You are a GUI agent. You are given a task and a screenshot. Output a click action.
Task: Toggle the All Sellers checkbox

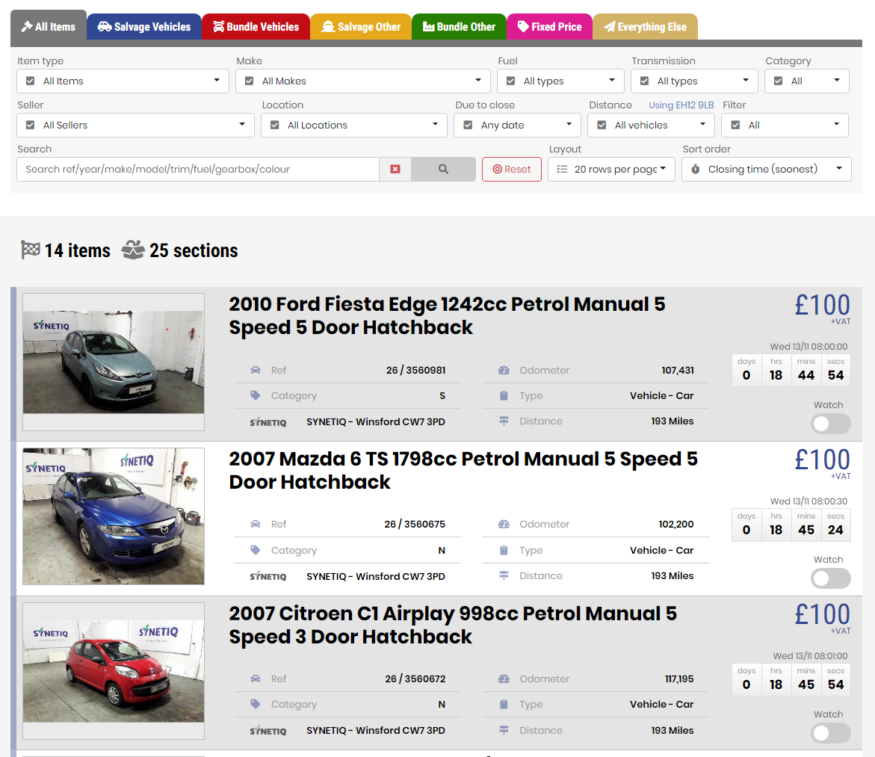(x=31, y=125)
